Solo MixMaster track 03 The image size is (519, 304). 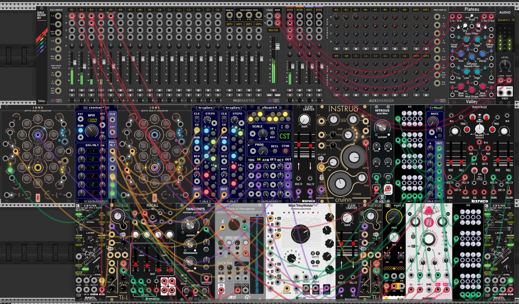[x=91, y=95]
